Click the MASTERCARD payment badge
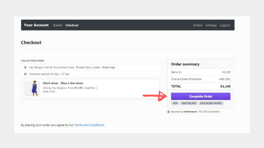Image resolution: width=264 pixels, height=148 pixels. (189, 103)
